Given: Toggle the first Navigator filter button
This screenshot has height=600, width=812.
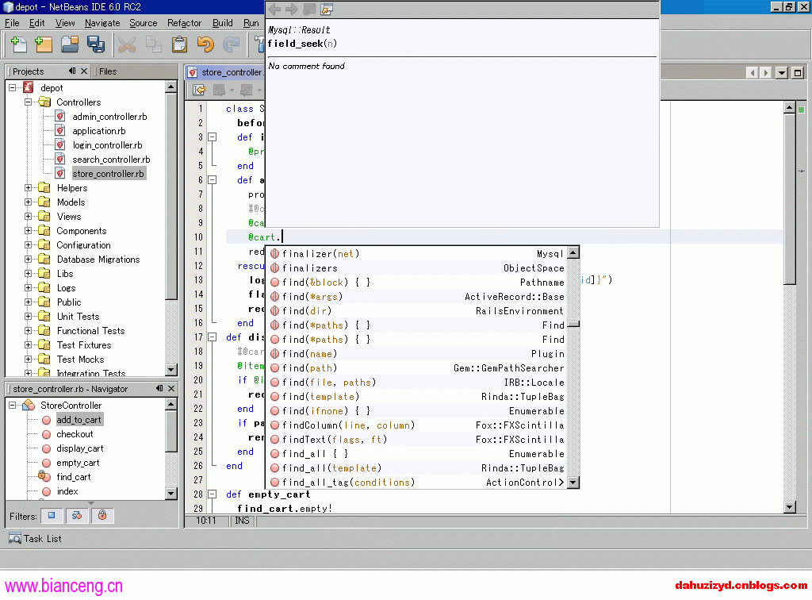Looking at the screenshot, I should (x=52, y=516).
